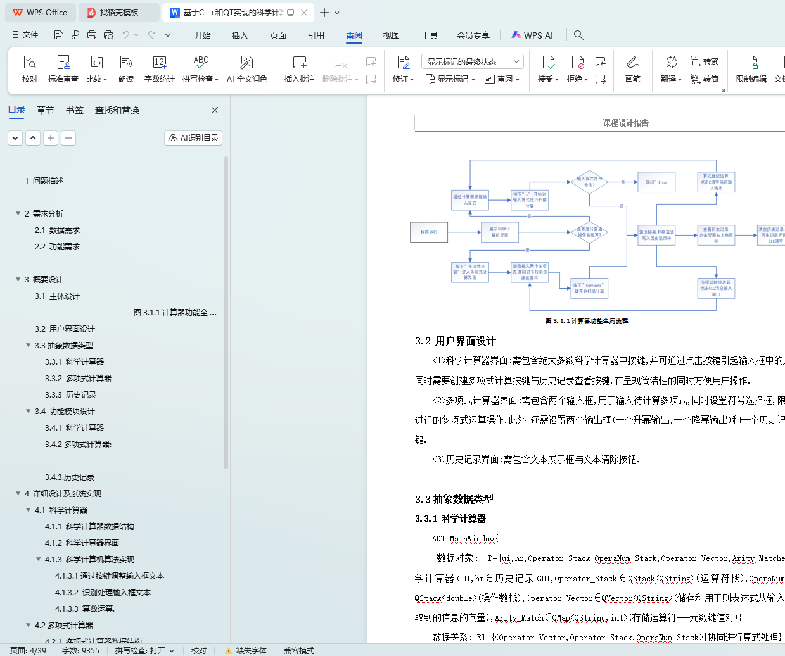Click 缺失字体 in status bar
Viewport: 785px width, 656px height.
tap(246, 650)
